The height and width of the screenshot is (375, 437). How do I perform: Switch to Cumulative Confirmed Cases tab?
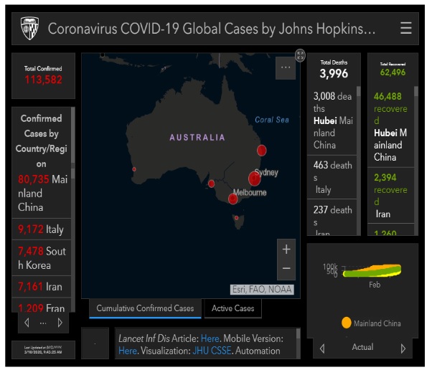145,308
